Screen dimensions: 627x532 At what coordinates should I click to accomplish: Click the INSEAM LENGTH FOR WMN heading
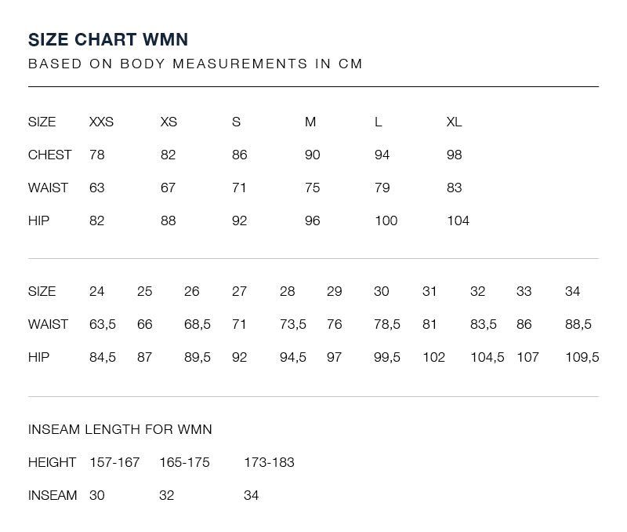(120, 429)
